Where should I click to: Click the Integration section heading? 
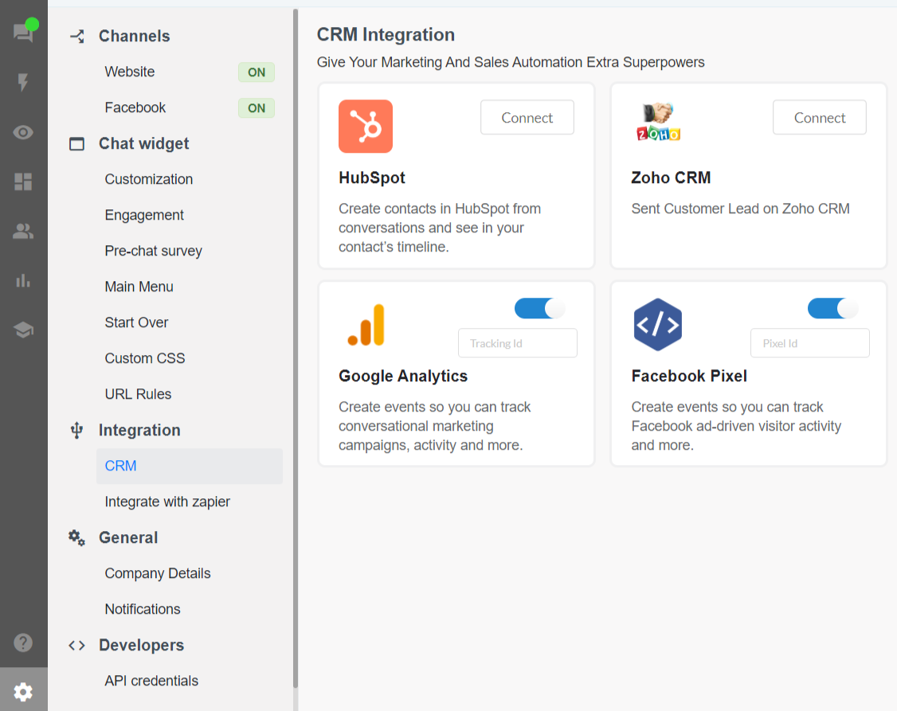[139, 430]
